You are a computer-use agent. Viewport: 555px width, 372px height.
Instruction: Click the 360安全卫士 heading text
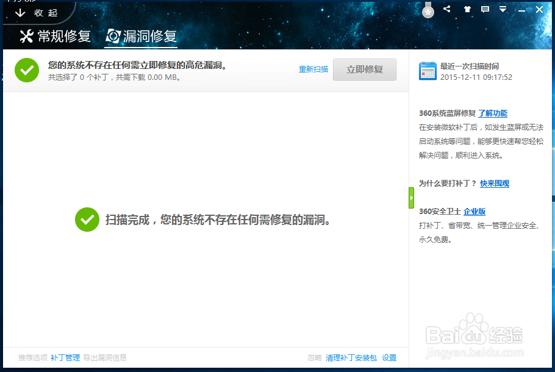440,211
